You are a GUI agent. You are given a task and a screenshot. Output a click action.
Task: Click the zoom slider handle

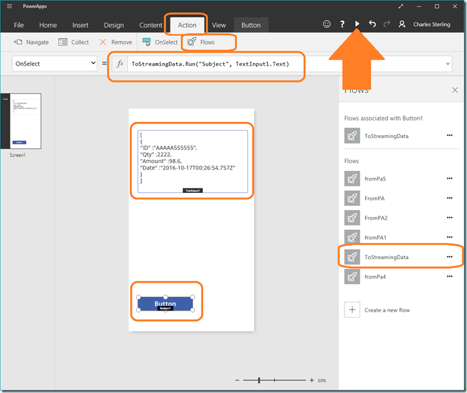click(260, 380)
